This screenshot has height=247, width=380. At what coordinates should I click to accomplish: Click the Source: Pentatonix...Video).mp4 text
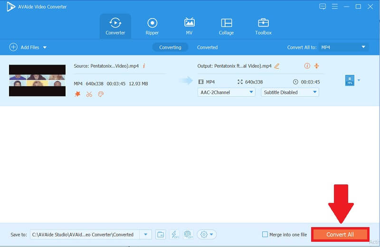pos(106,66)
